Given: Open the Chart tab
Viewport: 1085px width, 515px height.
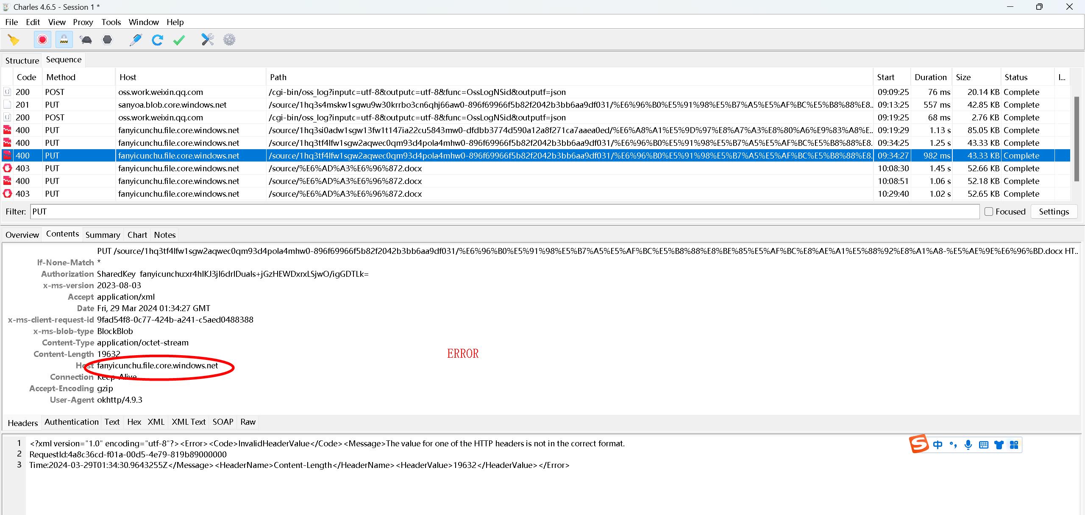Looking at the screenshot, I should (137, 235).
